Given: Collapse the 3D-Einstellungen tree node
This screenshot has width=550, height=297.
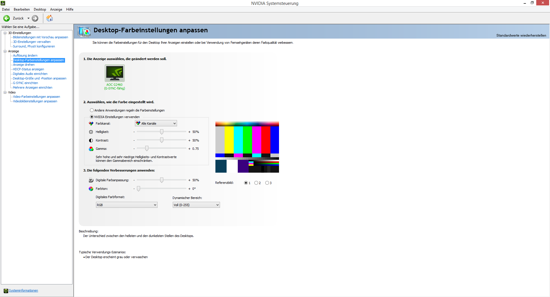Looking at the screenshot, I should [5, 33].
